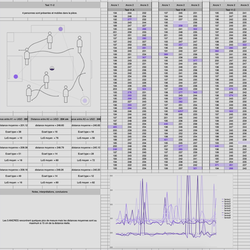The width and height of the screenshot is (250, 250).
Task: Click the "Ecart type = 28" cell
Action: pyautogui.click(x=86, y=154)
